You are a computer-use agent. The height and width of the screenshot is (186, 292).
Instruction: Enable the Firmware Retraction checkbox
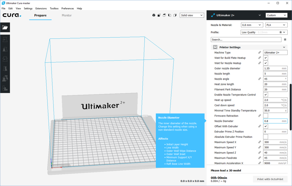(266, 116)
